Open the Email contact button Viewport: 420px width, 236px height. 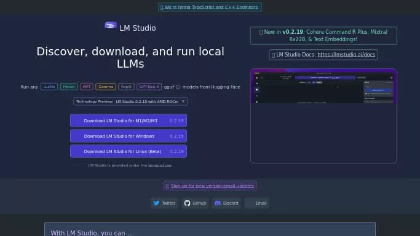point(257,203)
